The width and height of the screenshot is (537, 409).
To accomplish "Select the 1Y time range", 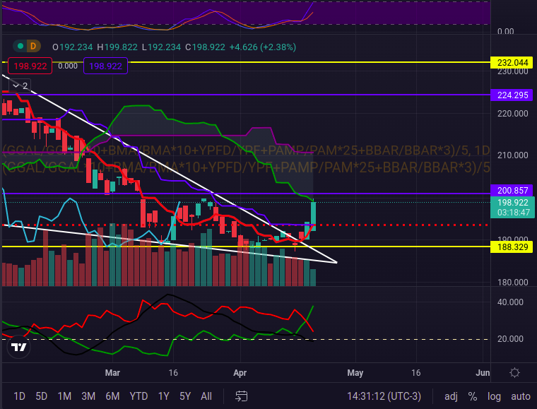I will pos(164,396).
